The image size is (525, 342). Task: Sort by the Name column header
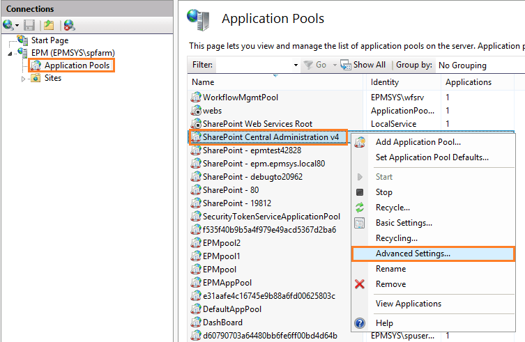tap(203, 82)
